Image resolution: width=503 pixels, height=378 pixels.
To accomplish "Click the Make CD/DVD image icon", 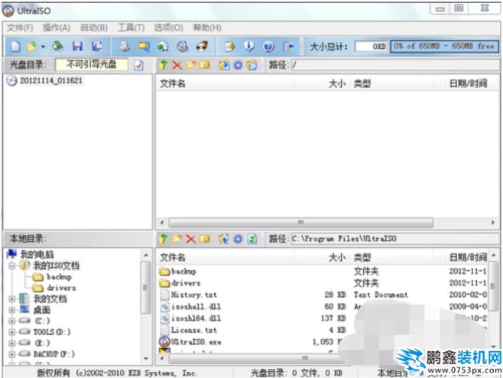I will pyautogui.click(x=125, y=47).
